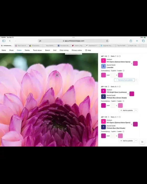Select the Colors tab
147x184 pixels.
pyautogui.click(x=19, y=50)
